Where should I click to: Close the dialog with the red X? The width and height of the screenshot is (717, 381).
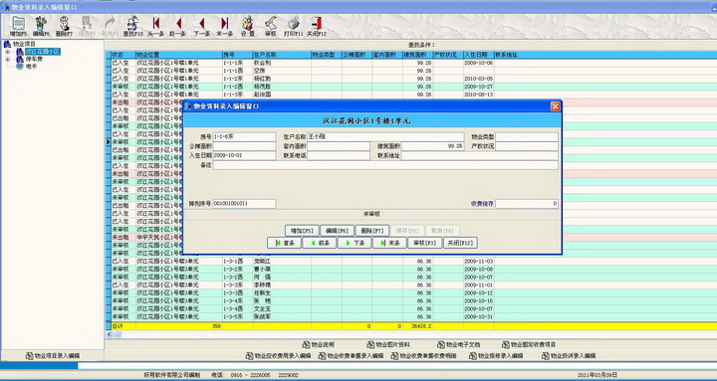click(555, 106)
